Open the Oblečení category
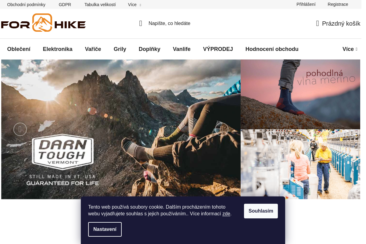Screen dimensions: 366x244 [x=19, y=49]
